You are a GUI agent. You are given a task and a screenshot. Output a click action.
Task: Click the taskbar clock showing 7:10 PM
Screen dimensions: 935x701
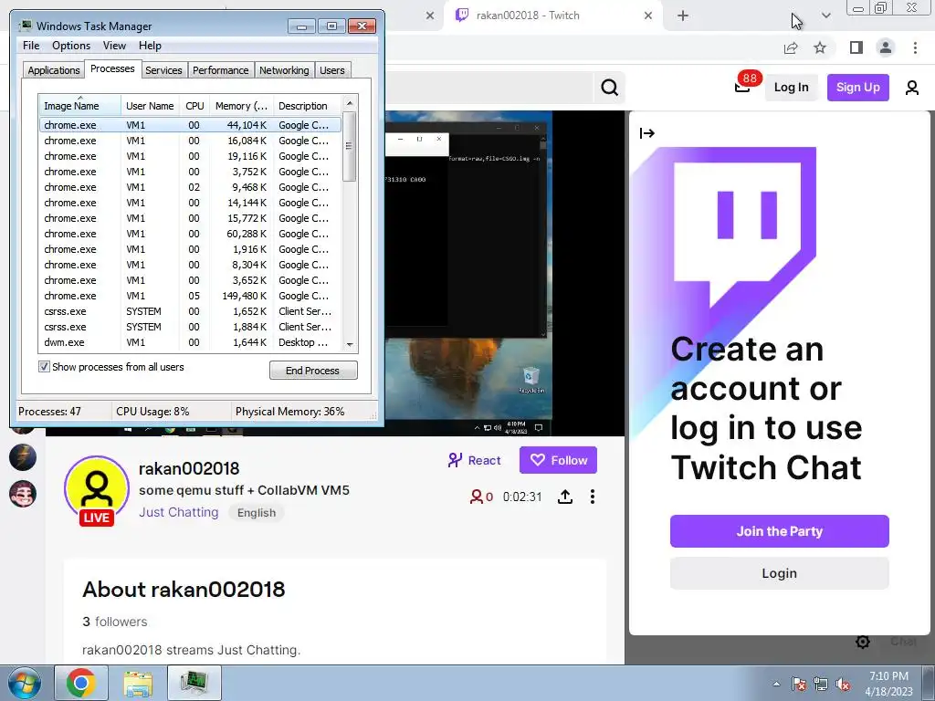(888, 683)
